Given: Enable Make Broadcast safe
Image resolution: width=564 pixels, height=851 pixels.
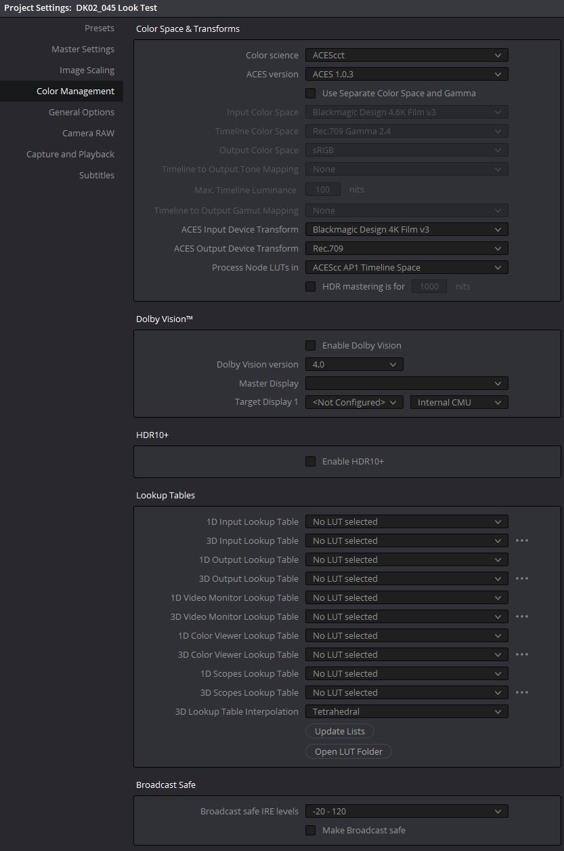Looking at the screenshot, I should tap(310, 830).
